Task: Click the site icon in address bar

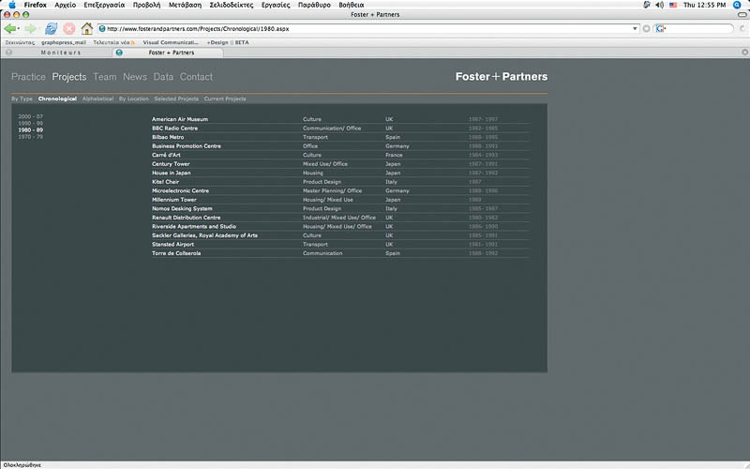Action: 102,29
